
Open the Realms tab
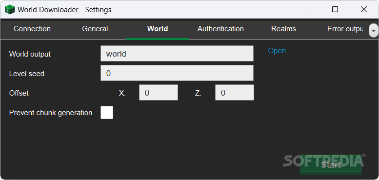tap(283, 29)
